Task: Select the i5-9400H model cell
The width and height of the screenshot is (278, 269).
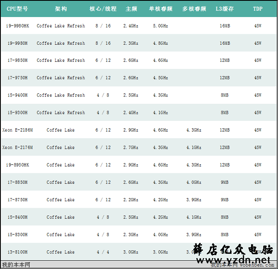Action: [x=17, y=95]
